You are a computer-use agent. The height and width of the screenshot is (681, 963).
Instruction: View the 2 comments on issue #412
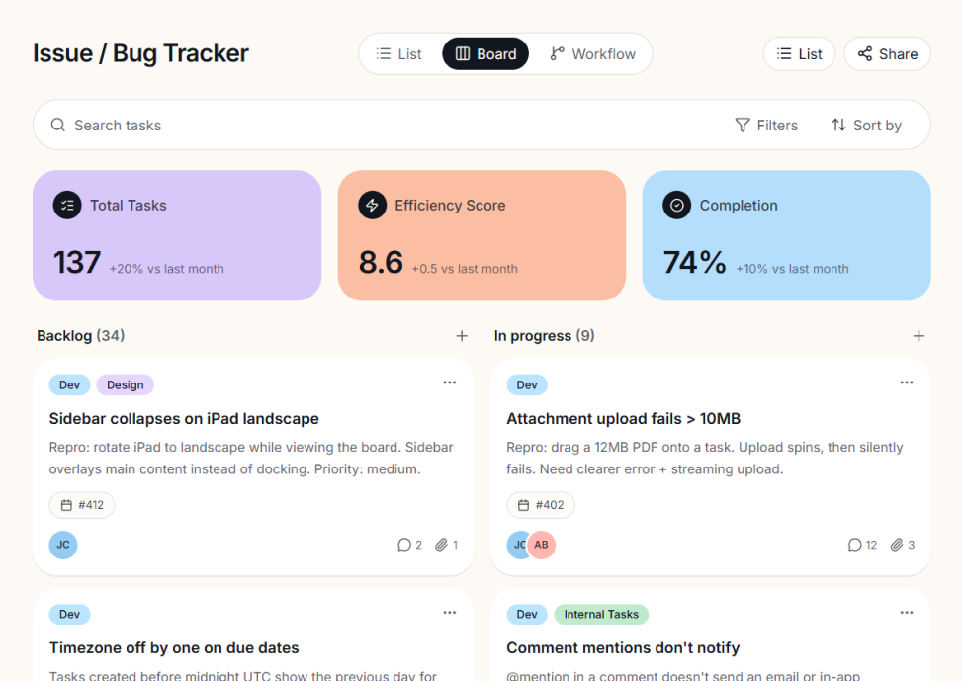point(409,546)
